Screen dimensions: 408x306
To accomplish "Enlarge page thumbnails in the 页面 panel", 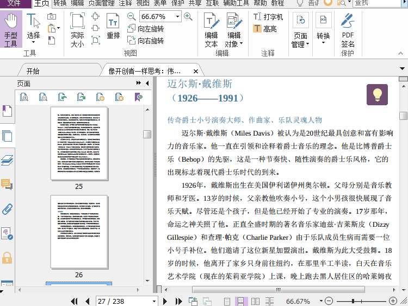I will point(24,97).
